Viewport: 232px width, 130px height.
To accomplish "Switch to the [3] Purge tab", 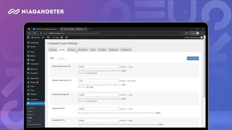I will [x=71, y=50].
